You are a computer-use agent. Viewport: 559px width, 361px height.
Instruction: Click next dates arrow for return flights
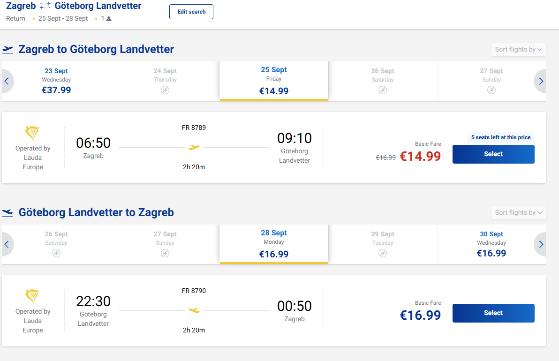(540, 244)
